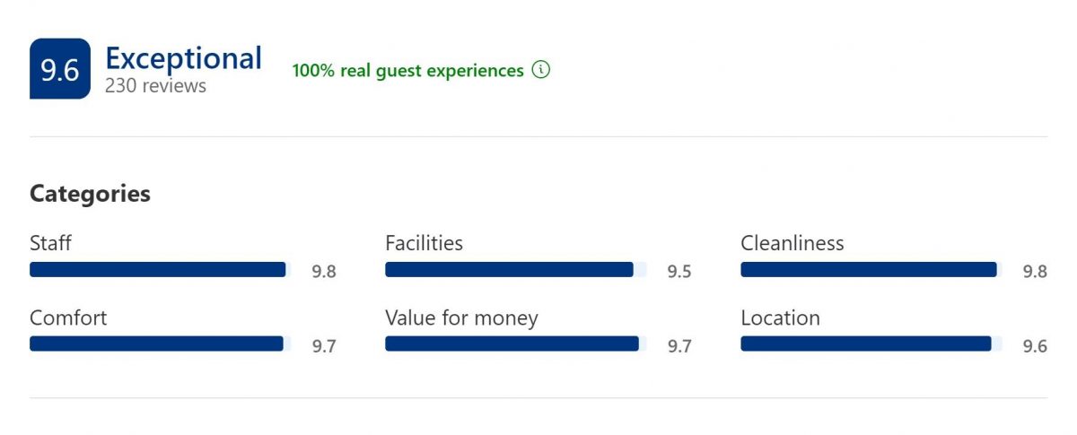Click the 100% real guest experiences text
The image size is (1077, 435).
point(407,71)
